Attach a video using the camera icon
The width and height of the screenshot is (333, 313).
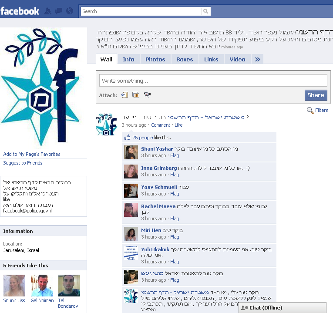pos(147,95)
